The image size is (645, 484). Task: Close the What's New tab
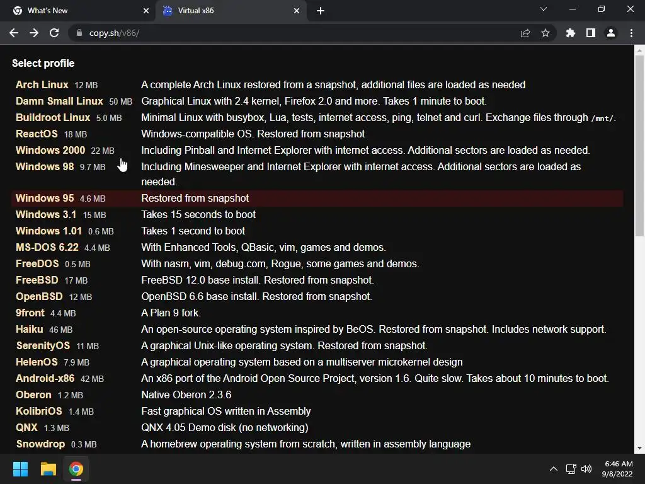146,11
